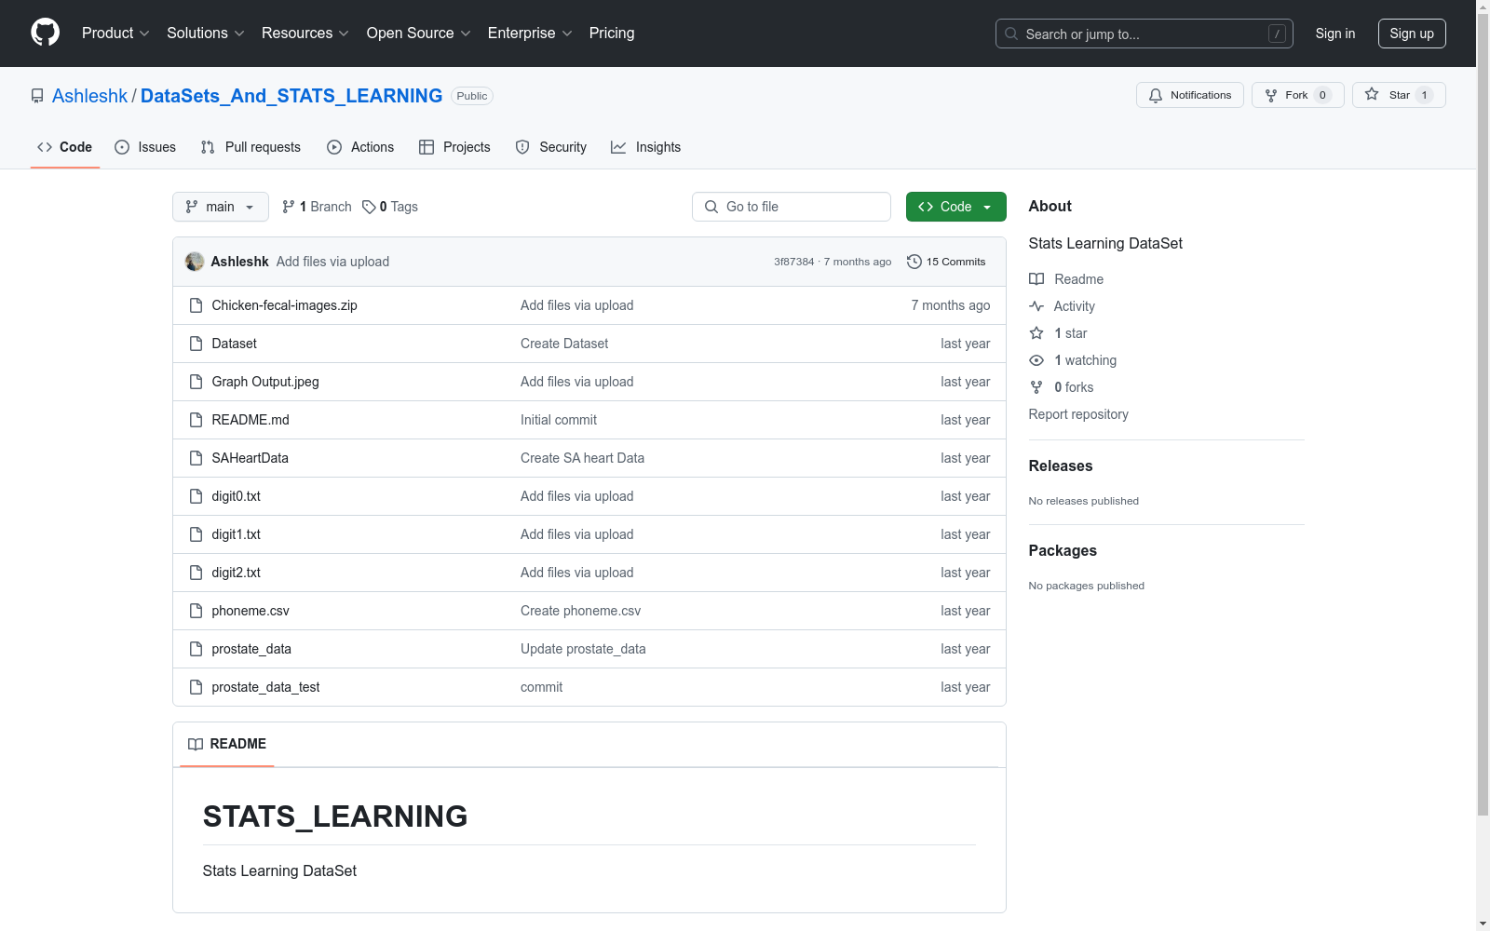The height and width of the screenshot is (931, 1490).
Task: Click the Report repository link
Action: (x=1078, y=414)
